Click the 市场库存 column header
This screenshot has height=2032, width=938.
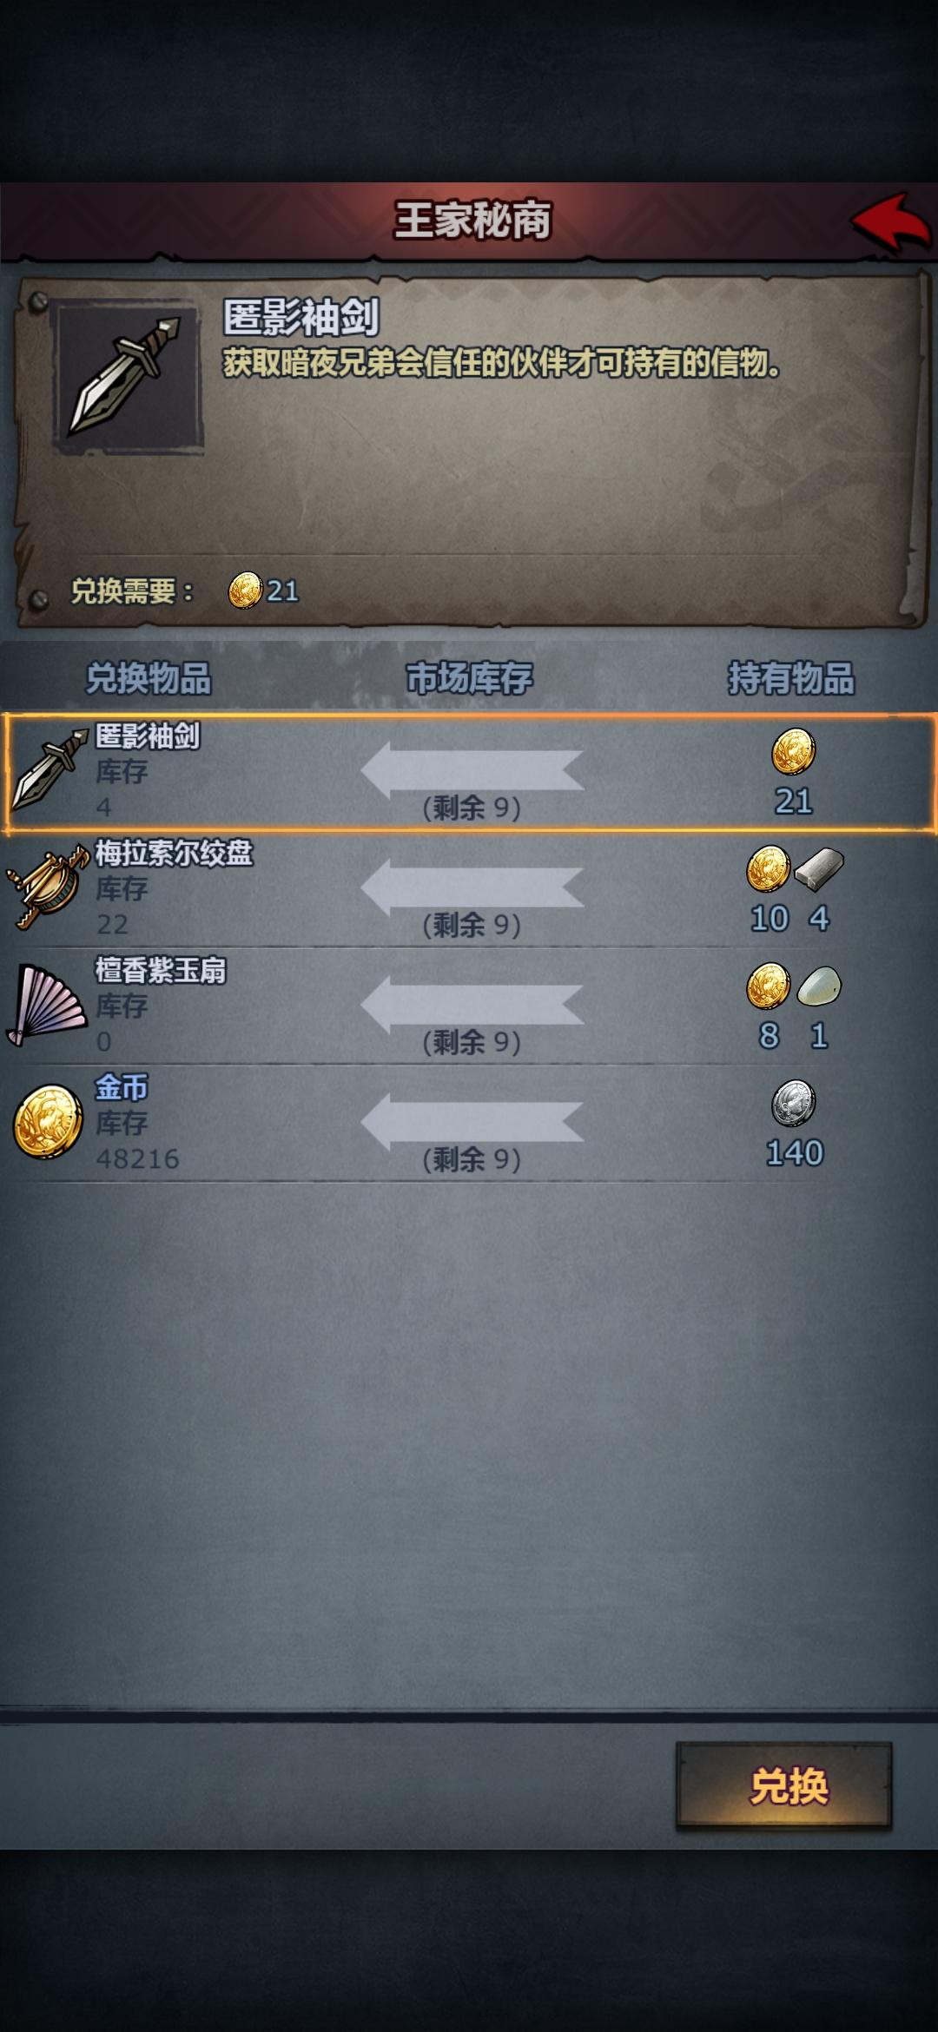click(x=470, y=678)
